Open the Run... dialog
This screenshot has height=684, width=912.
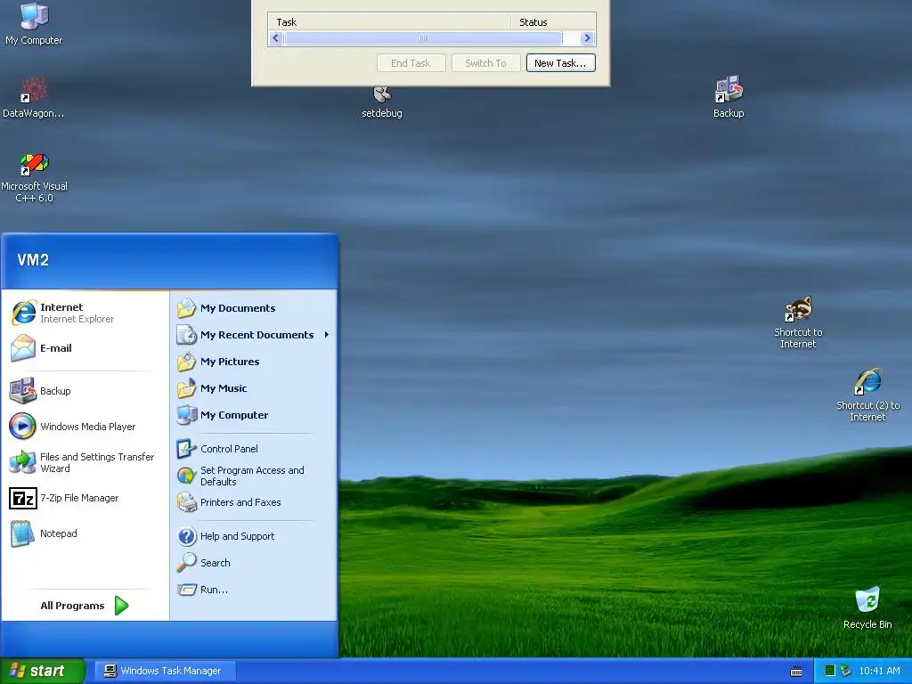pos(253,590)
